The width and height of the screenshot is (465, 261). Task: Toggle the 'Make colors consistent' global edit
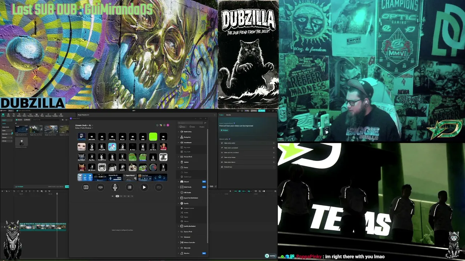248,148
